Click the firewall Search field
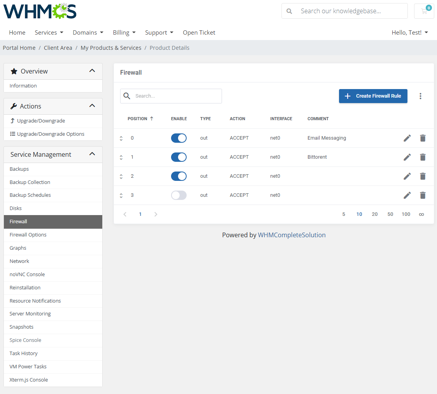Viewport: 437px width, 394px height. pos(171,96)
